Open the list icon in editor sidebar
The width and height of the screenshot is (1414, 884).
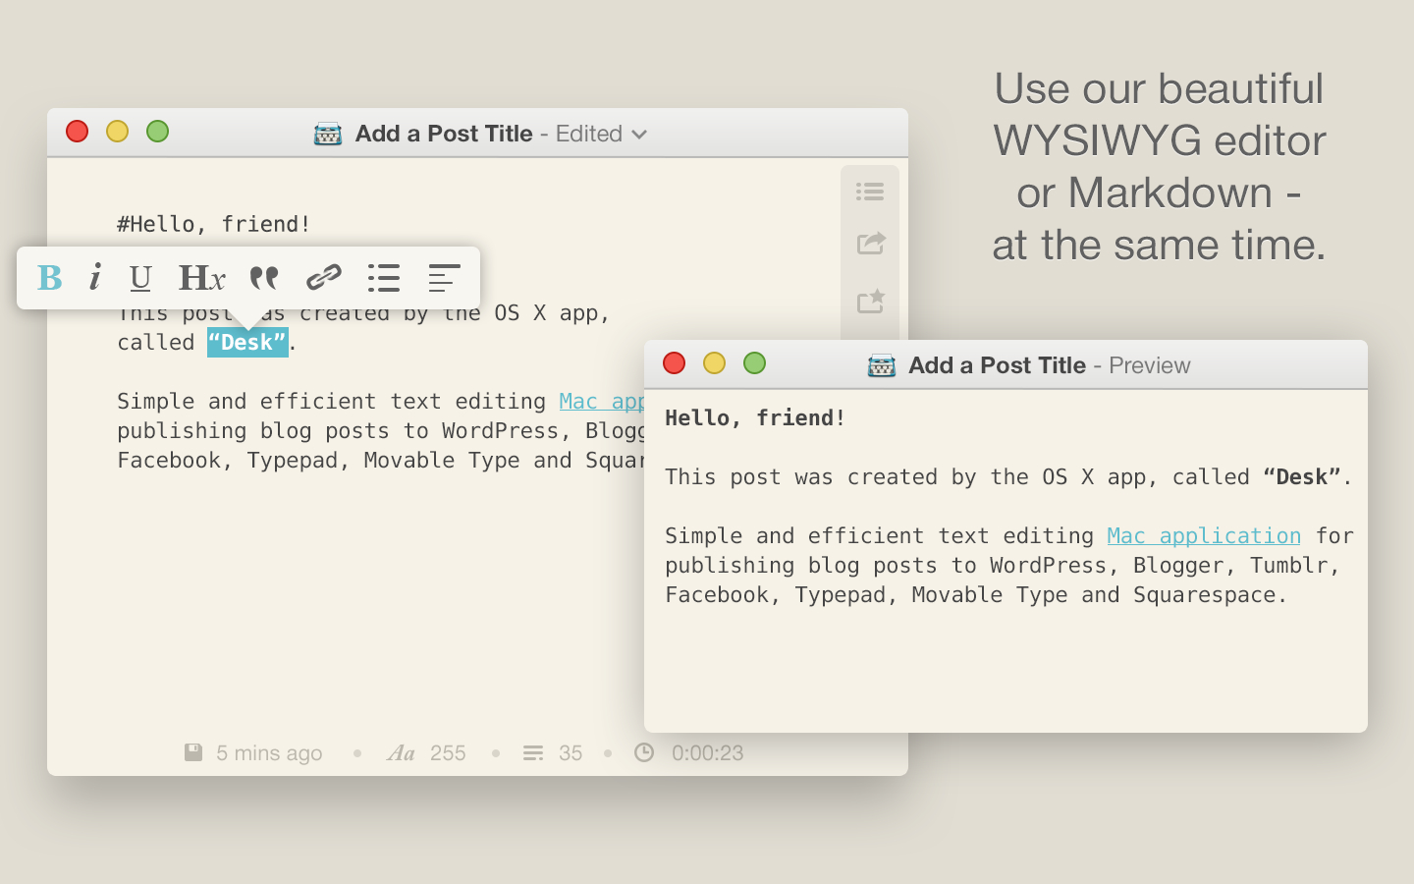click(x=870, y=192)
